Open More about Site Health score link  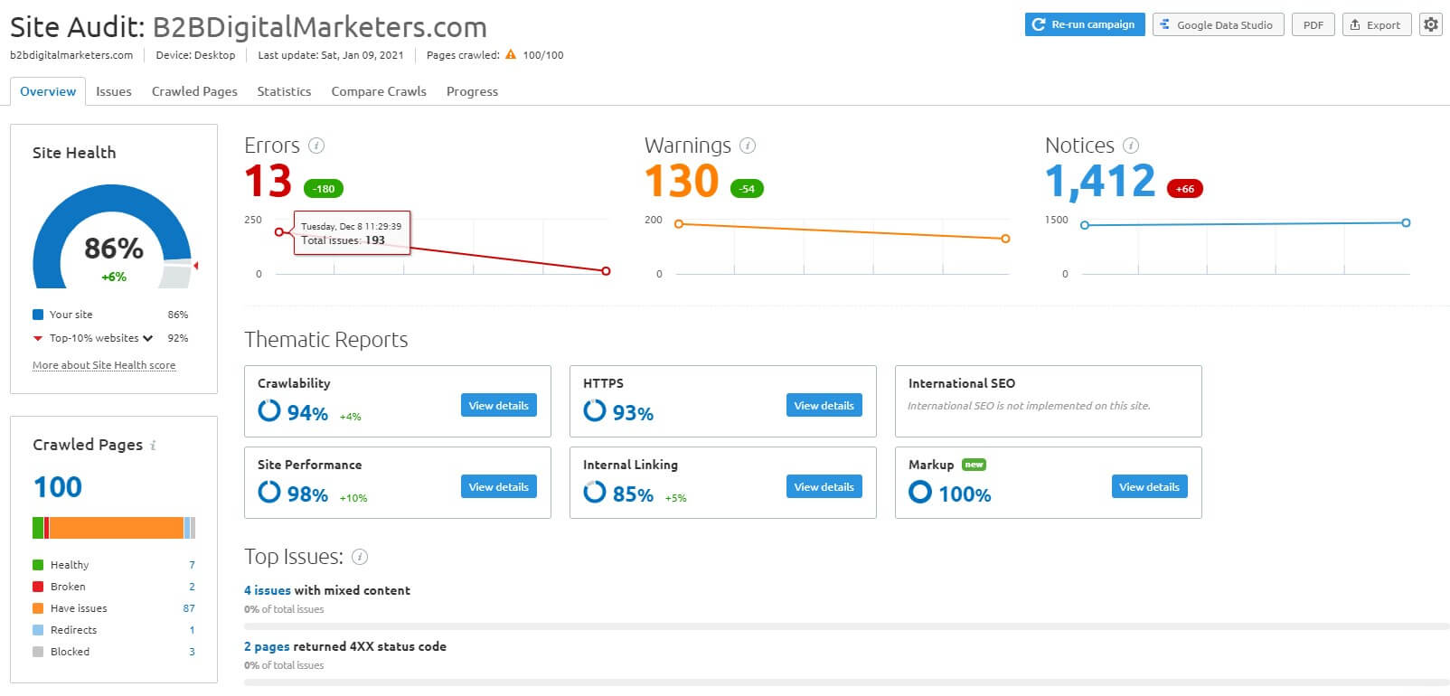click(104, 365)
